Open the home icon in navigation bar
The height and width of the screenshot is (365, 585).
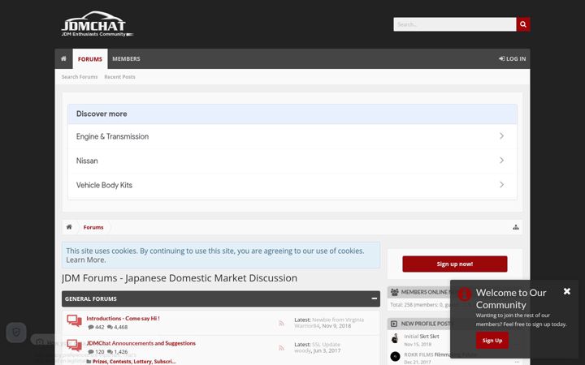(x=64, y=58)
